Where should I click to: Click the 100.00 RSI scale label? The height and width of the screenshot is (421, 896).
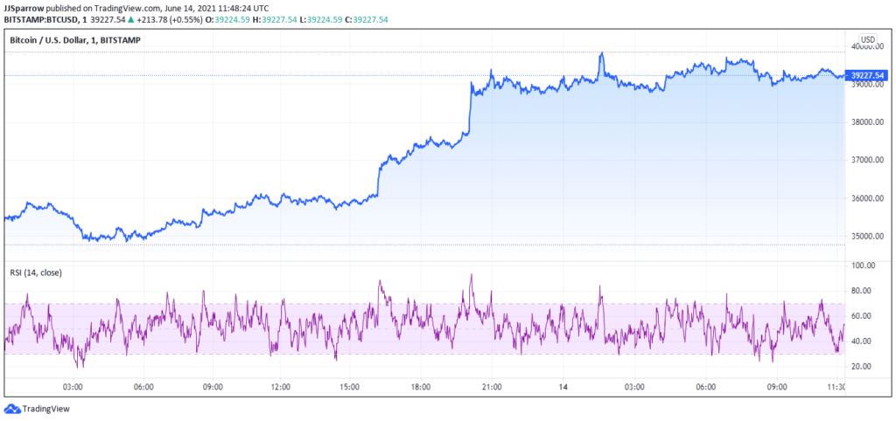coord(865,265)
